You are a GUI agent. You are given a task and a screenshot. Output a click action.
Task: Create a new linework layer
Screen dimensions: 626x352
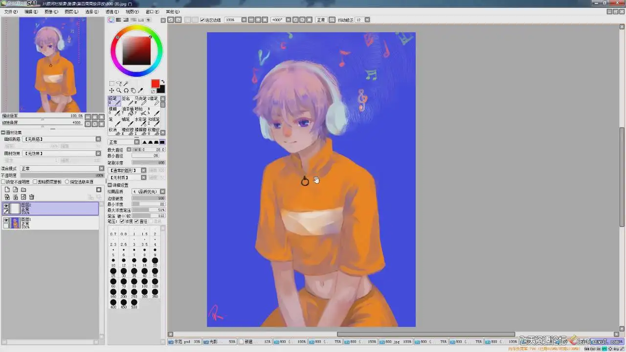pyautogui.click(x=15, y=190)
